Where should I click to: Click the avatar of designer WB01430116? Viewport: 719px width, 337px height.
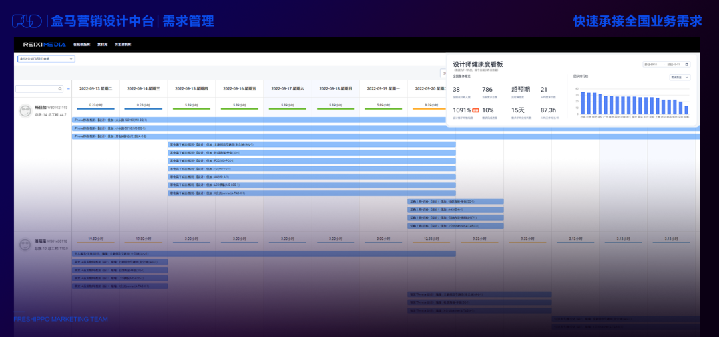pyautogui.click(x=25, y=245)
